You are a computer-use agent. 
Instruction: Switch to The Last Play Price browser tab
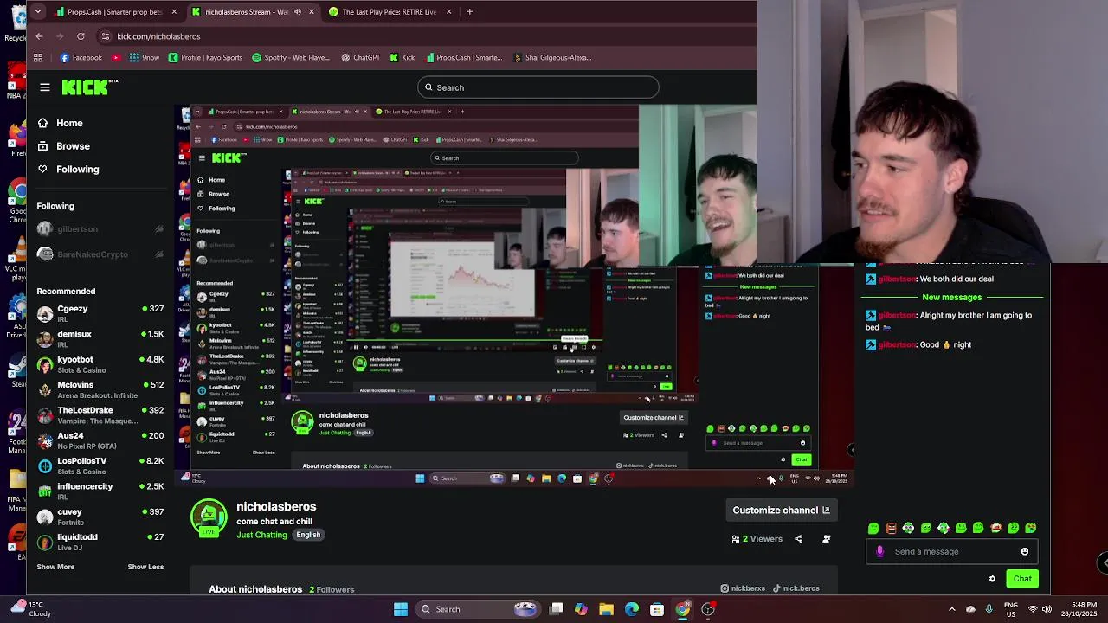tap(390, 12)
